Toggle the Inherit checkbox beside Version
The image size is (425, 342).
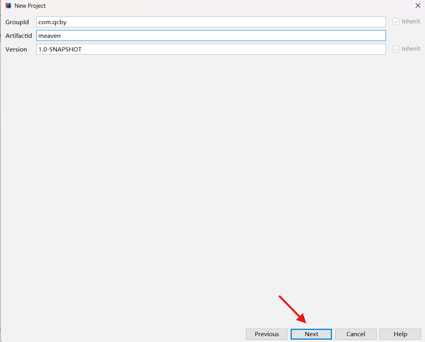(x=396, y=49)
